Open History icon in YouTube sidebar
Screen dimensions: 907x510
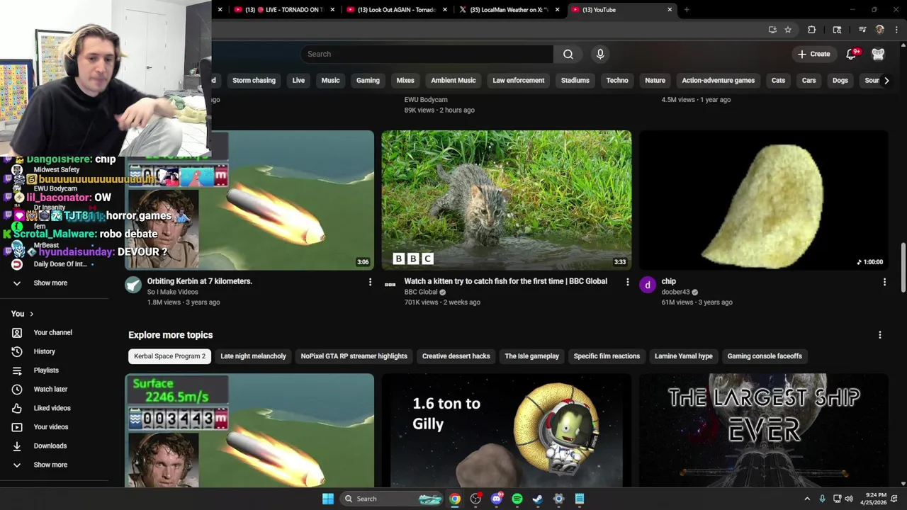point(17,351)
